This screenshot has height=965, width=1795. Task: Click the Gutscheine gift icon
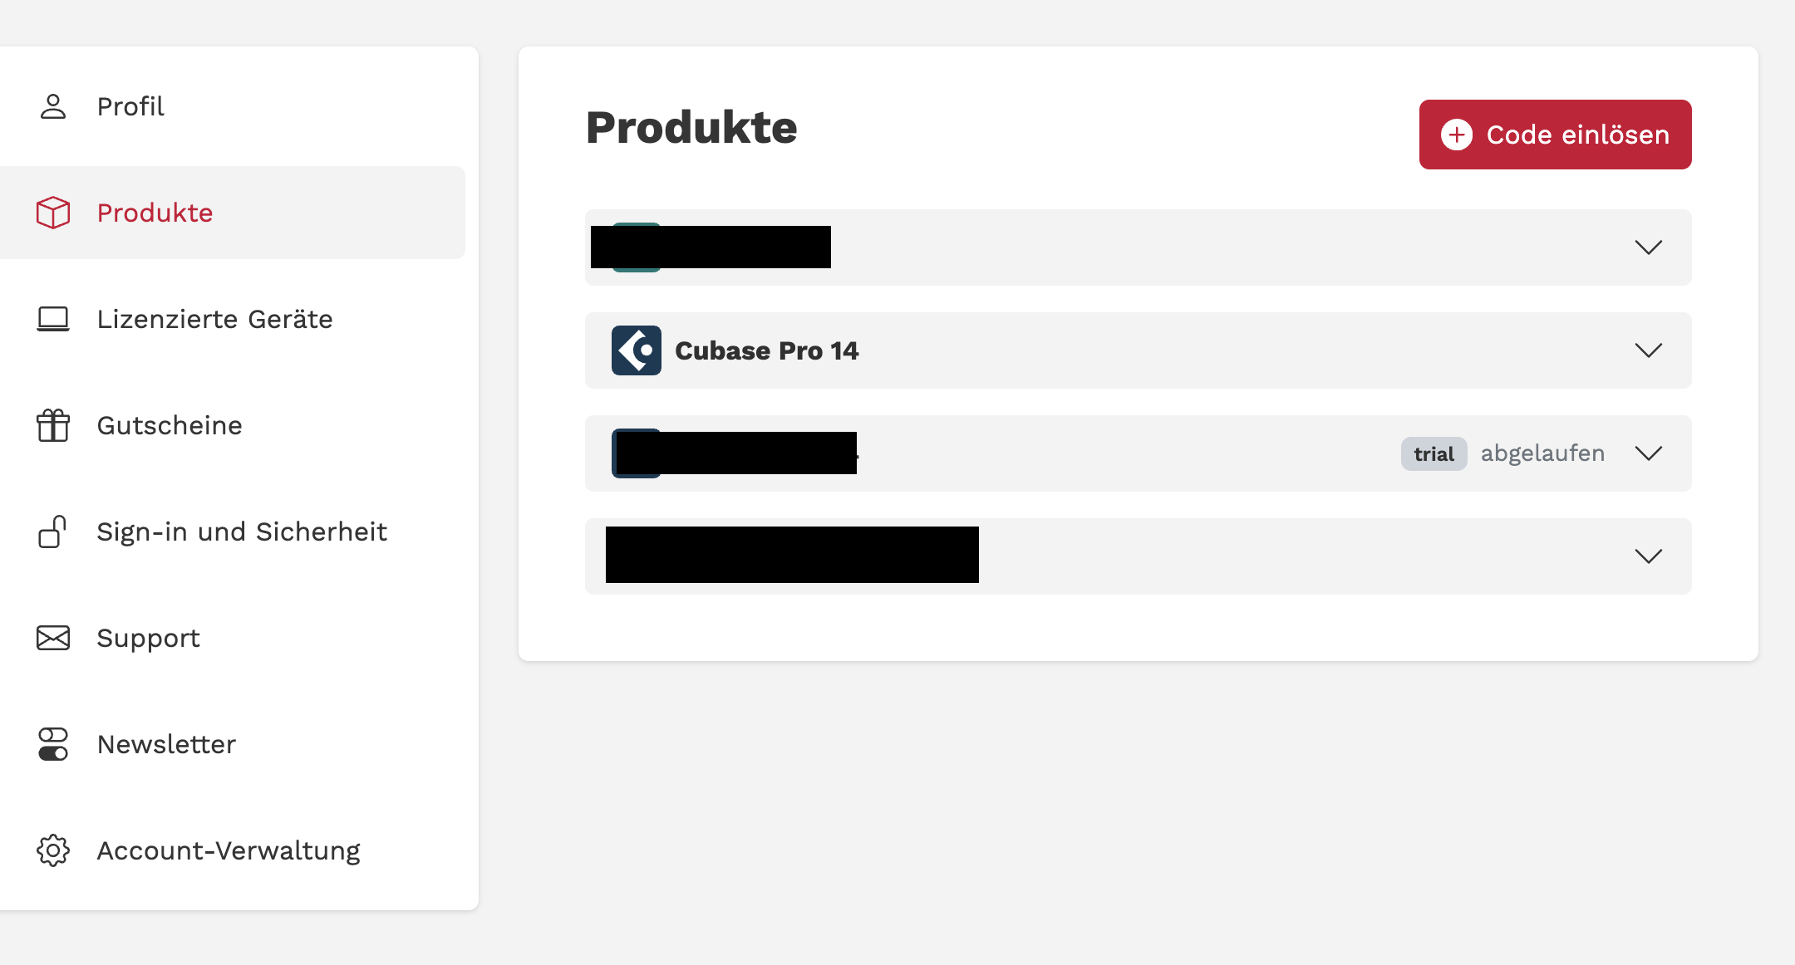click(x=53, y=425)
